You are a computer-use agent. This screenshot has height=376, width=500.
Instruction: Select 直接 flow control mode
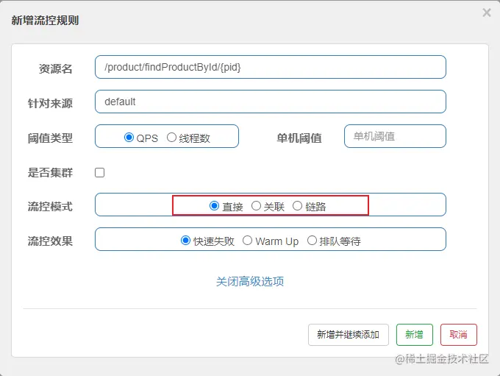coord(214,206)
